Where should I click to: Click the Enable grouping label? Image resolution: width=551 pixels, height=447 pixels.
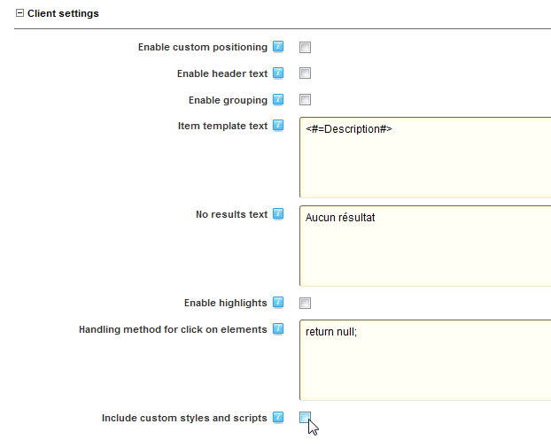tap(228, 100)
